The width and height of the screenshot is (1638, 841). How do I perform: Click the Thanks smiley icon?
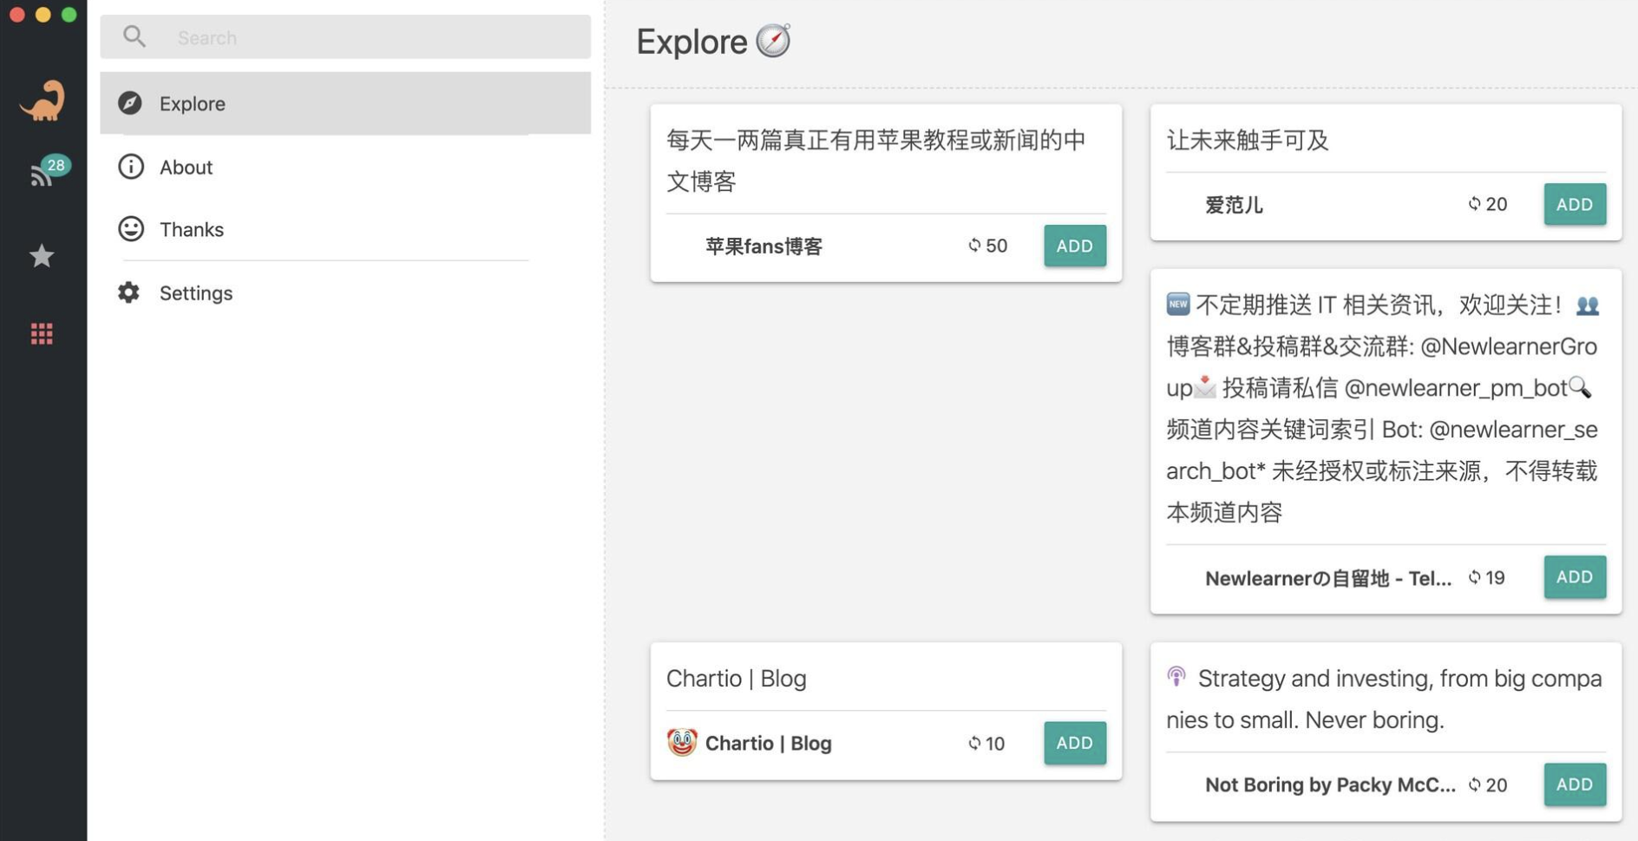(x=128, y=229)
